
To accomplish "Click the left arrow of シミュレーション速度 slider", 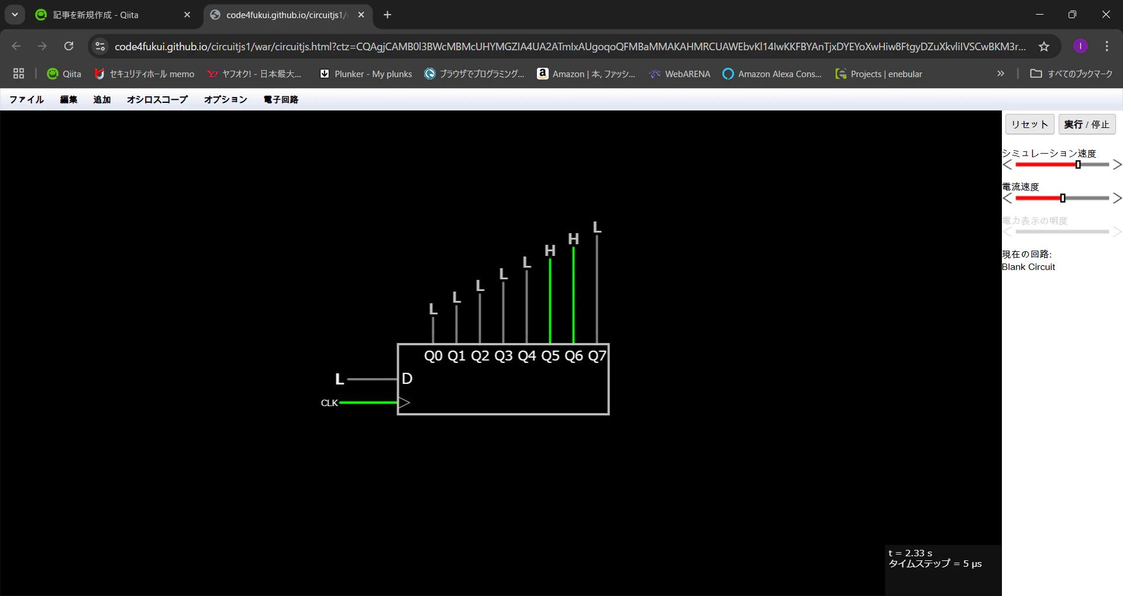I will (x=1007, y=165).
